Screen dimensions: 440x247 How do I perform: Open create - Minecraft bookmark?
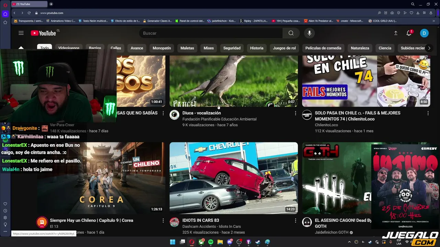(349, 21)
